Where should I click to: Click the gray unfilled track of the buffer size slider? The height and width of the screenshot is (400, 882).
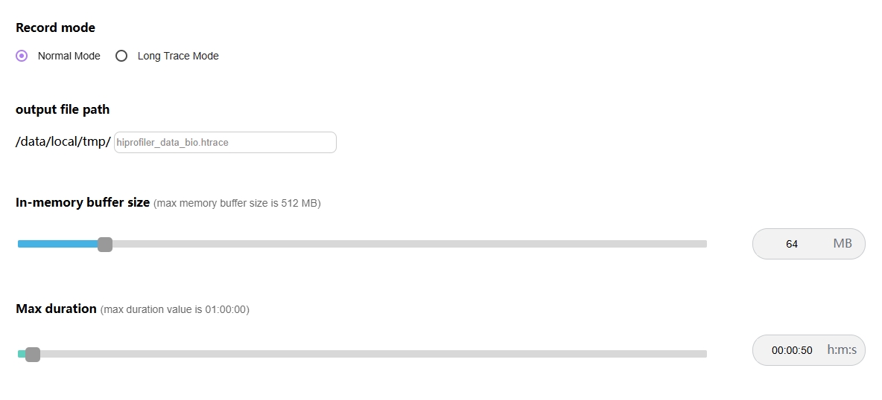tap(408, 244)
